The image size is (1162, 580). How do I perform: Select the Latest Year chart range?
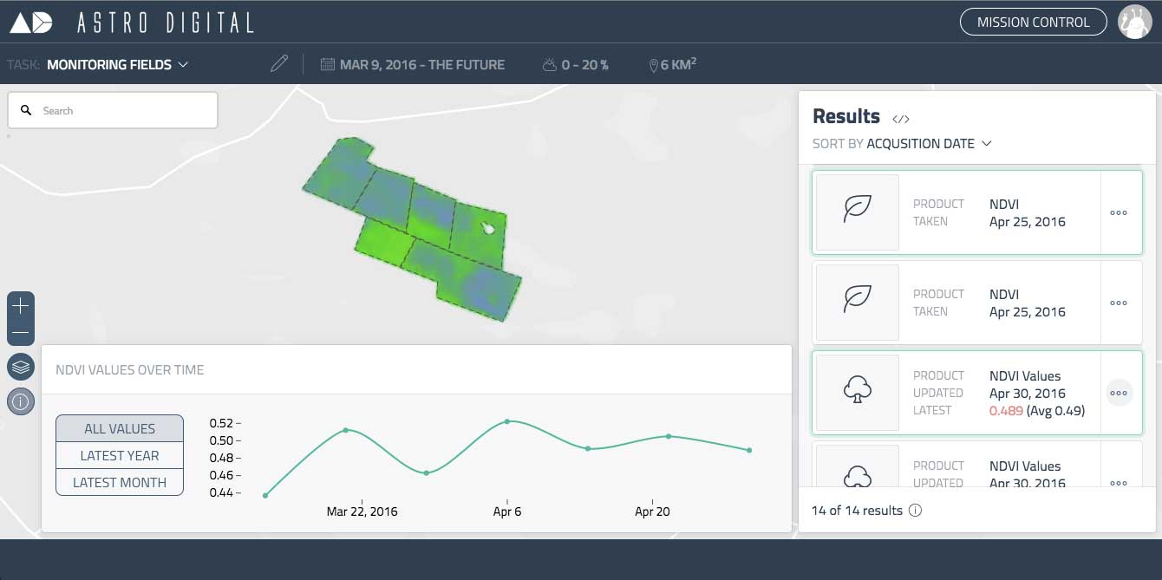[120, 455]
